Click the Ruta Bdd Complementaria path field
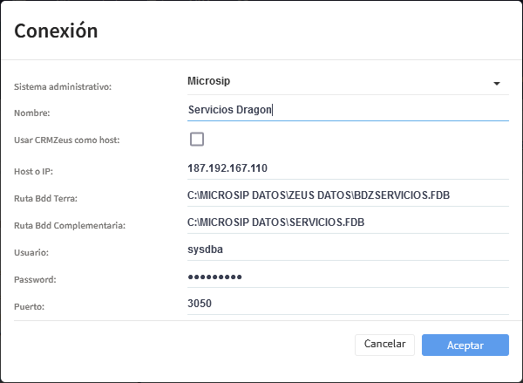Viewport: 523px width, 383px height. (347, 222)
